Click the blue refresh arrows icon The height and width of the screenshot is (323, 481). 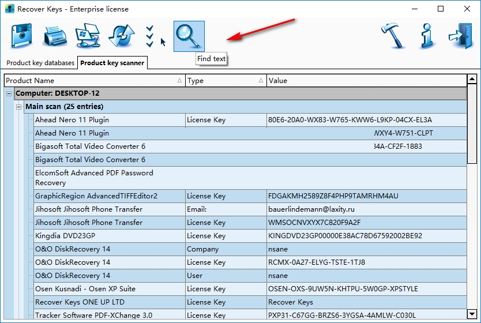pos(121,36)
